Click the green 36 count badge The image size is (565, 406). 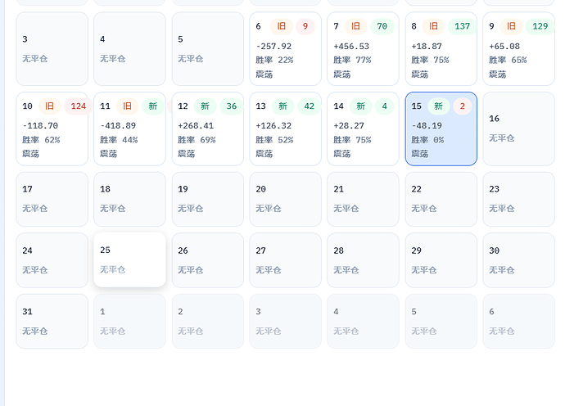click(232, 106)
